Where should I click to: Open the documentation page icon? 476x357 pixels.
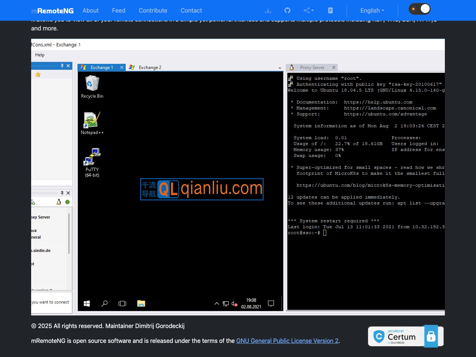pyautogui.click(x=330, y=11)
